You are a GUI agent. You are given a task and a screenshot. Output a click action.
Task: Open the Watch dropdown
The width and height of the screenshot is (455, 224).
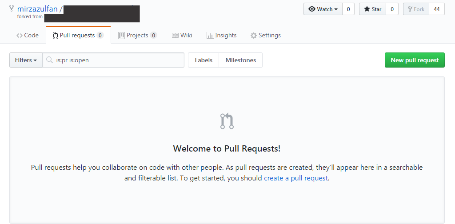pyautogui.click(x=323, y=9)
